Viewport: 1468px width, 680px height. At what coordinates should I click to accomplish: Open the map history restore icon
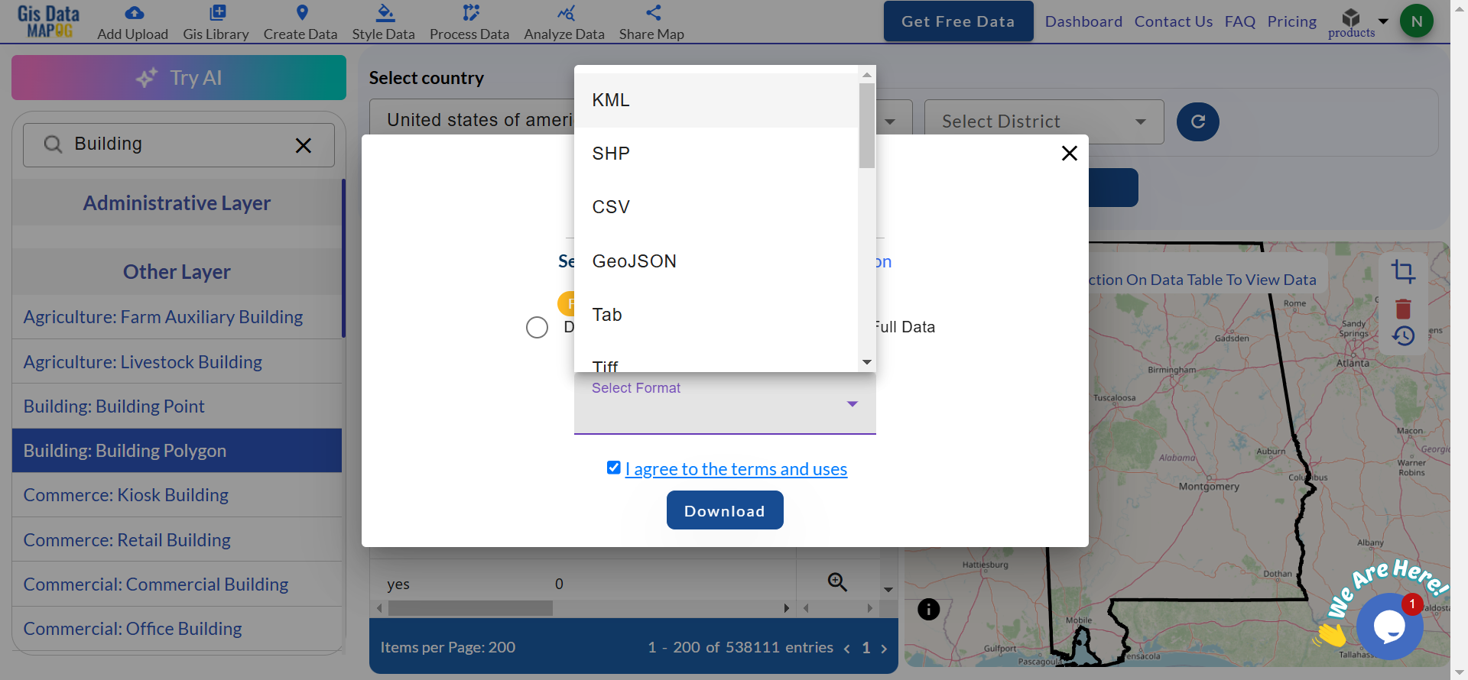click(x=1403, y=336)
